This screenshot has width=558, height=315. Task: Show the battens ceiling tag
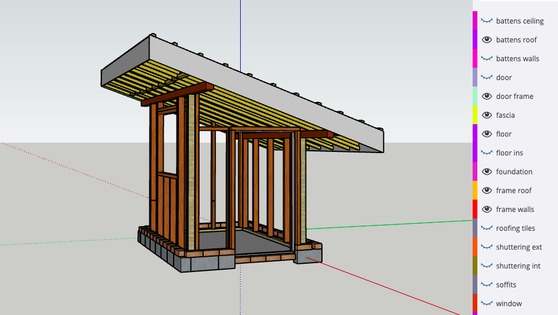[x=487, y=21]
